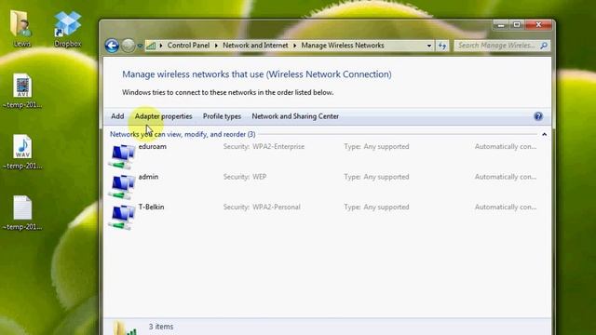Click T-Belkin's Automatically connect text
The height and width of the screenshot is (335, 596).
[506, 207]
